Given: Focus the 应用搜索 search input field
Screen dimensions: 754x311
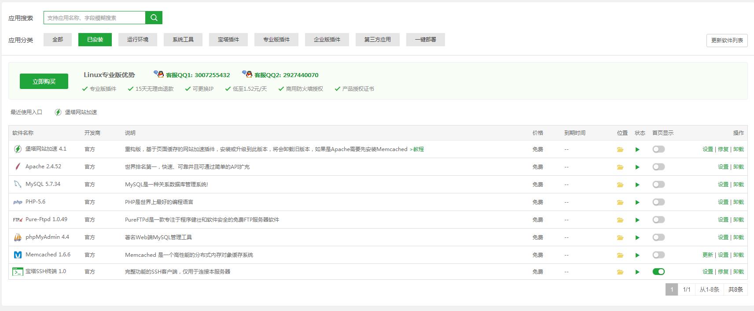Looking at the screenshot, I should (95, 18).
